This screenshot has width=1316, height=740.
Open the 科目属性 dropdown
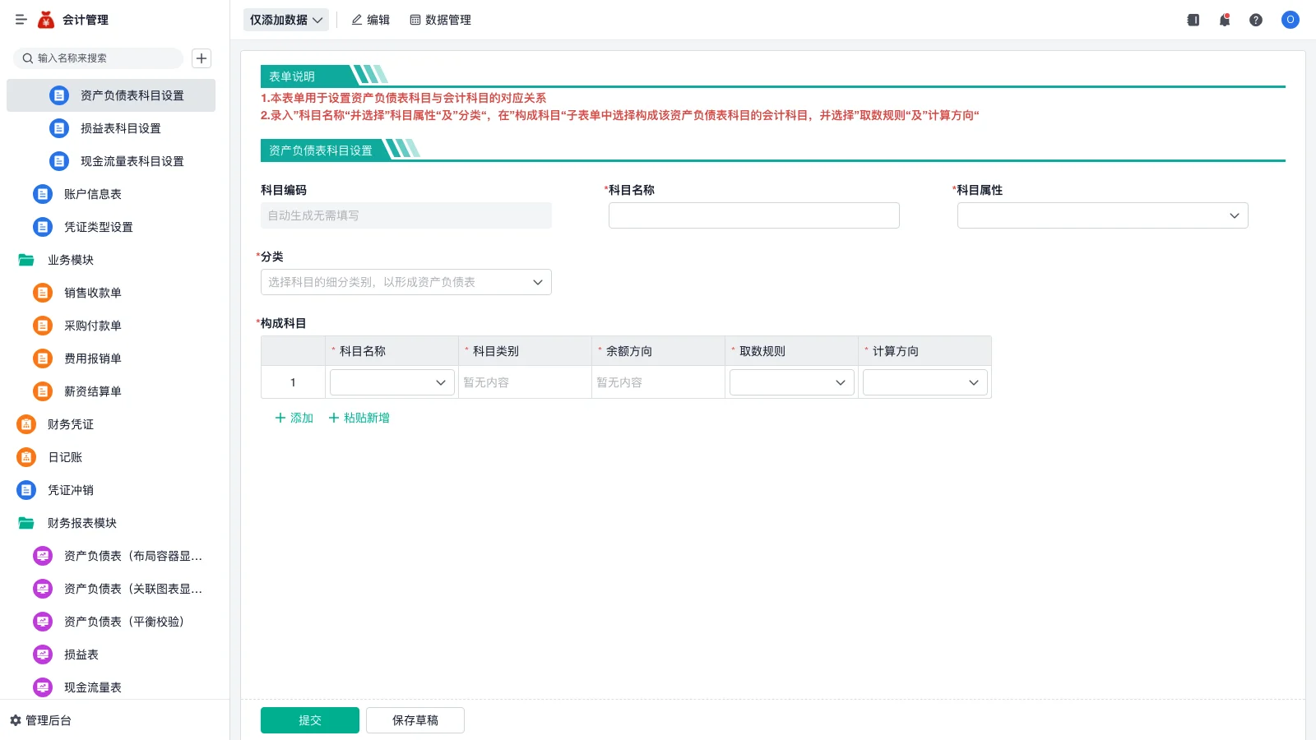[1102, 215]
